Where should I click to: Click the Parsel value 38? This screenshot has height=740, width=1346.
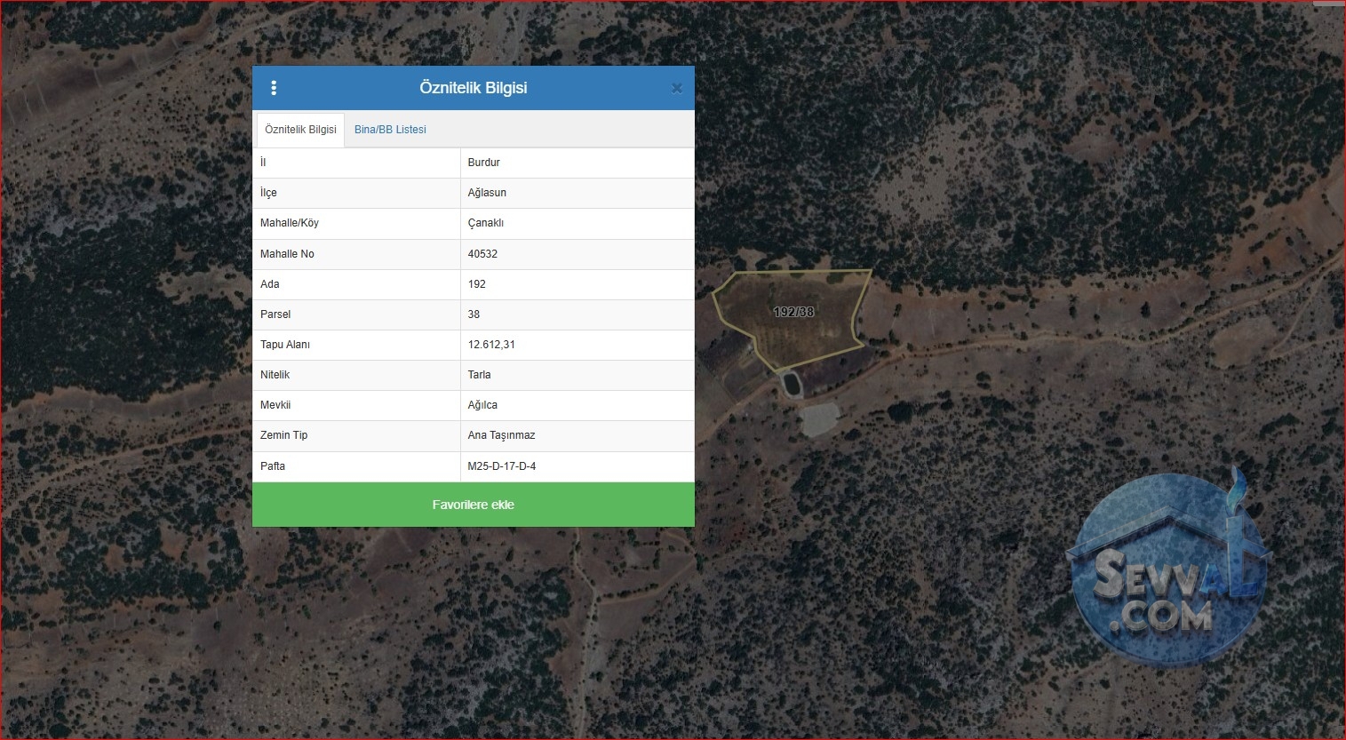(x=474, y=314)
